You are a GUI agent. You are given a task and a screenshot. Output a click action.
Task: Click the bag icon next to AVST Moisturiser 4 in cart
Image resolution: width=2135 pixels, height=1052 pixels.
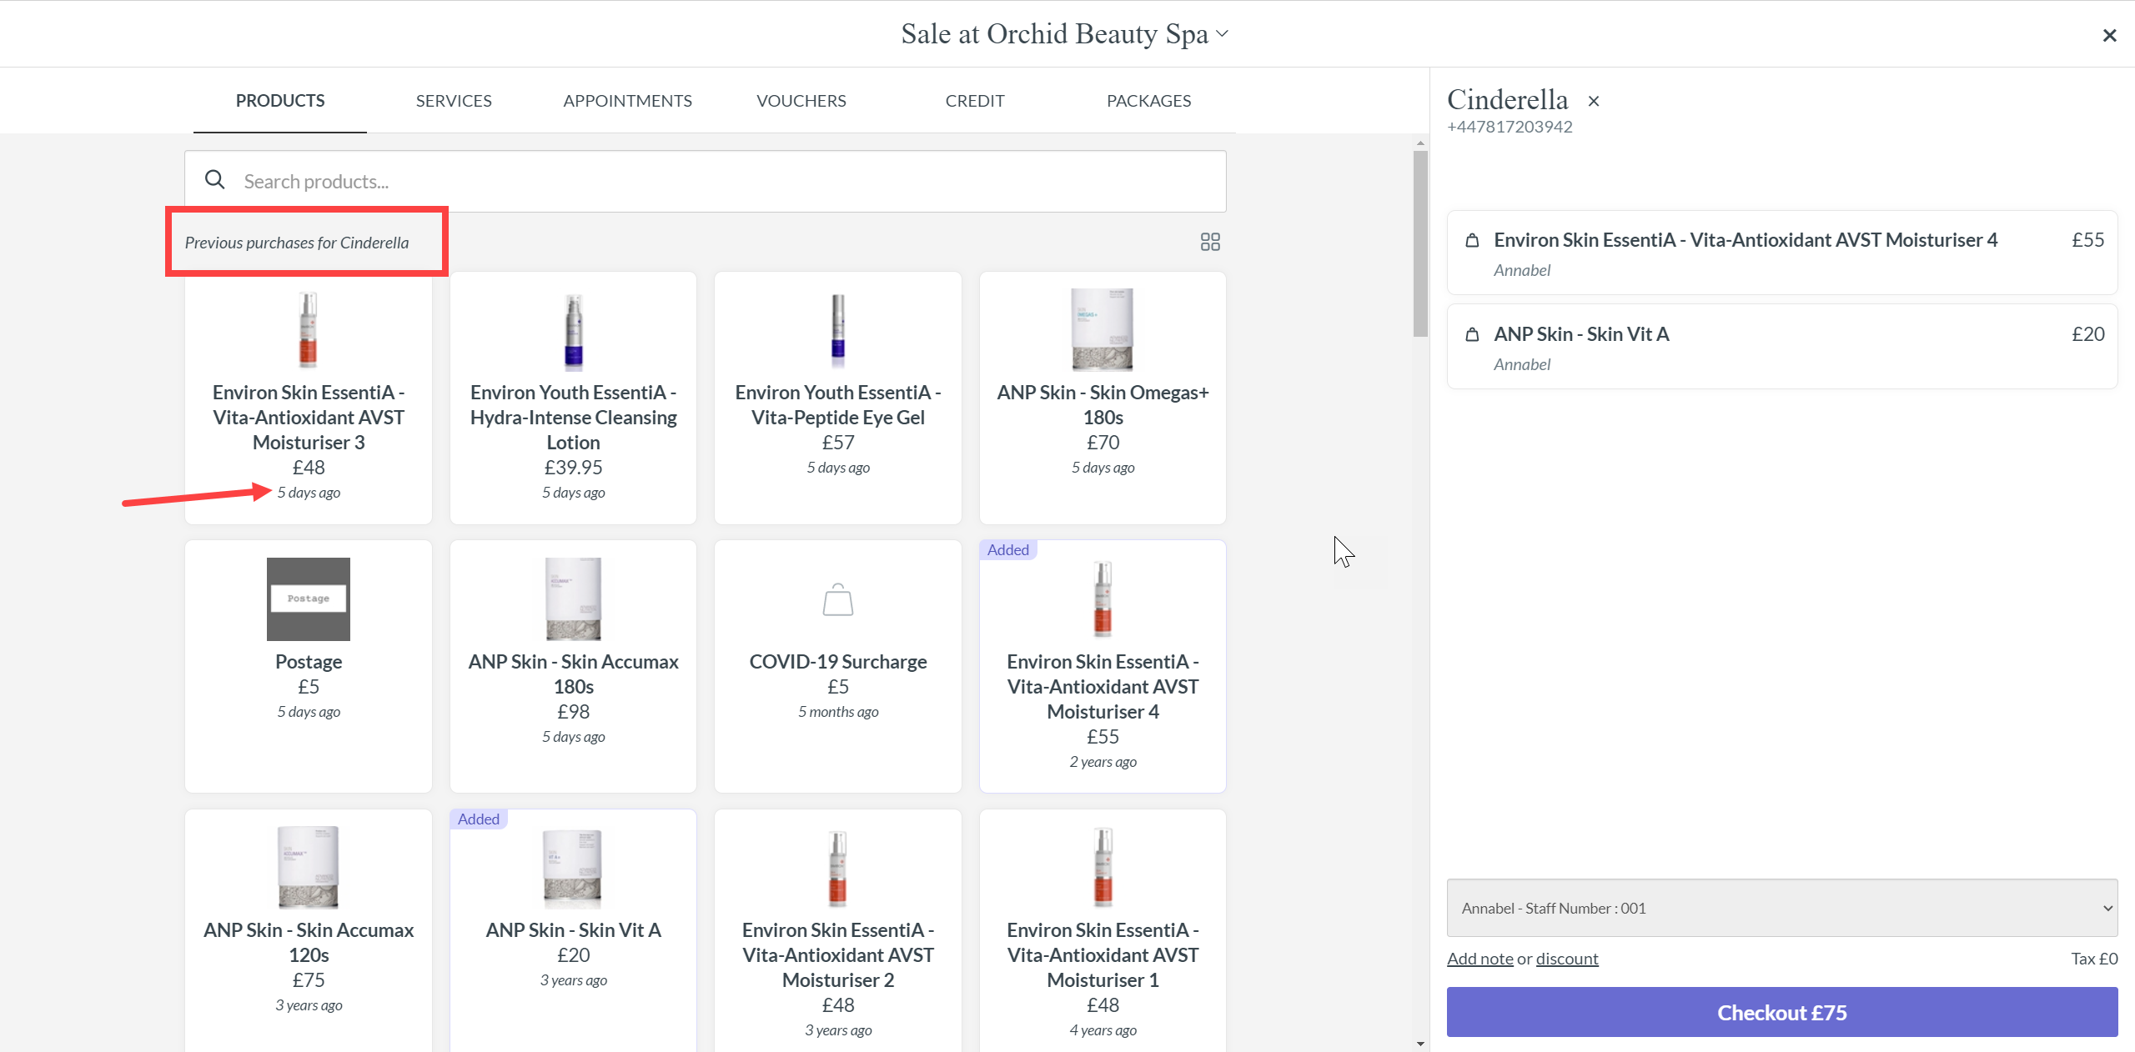(x=1472, y=240)
